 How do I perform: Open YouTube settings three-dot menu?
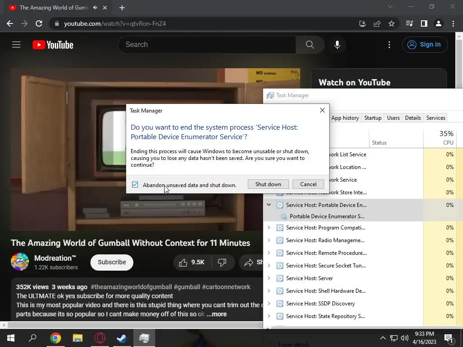389,45
